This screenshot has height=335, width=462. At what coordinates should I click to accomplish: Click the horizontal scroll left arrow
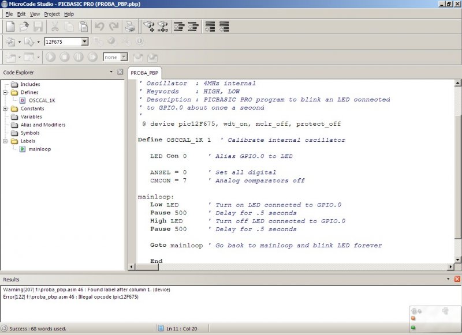coord(132,267)
